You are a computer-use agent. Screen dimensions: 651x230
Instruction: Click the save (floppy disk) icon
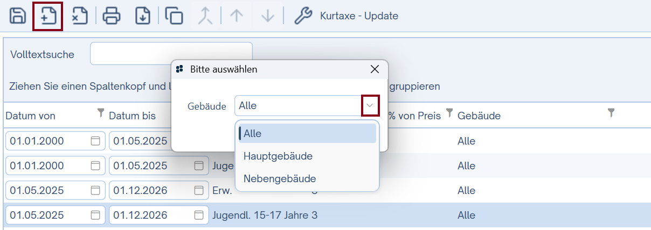(18, 16)
